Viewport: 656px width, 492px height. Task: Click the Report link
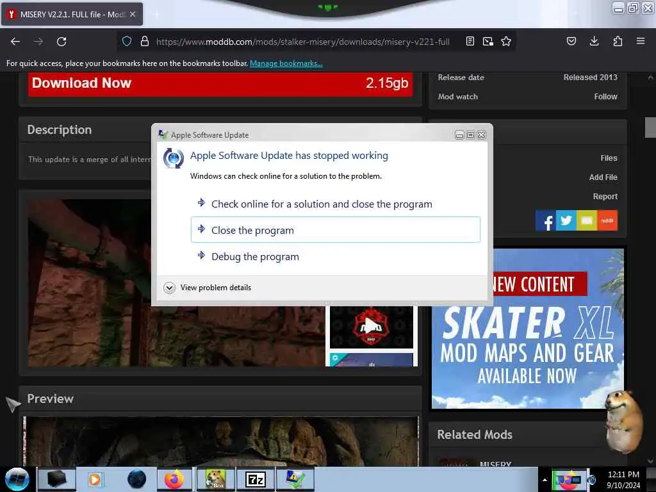tap(605, 197)
